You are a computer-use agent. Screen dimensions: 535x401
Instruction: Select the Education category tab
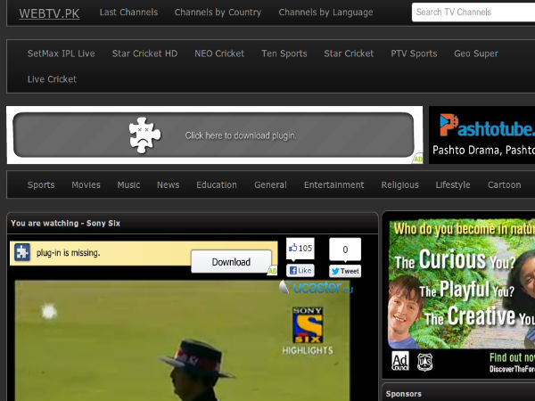pyautogui.click(x=217, y=184)
